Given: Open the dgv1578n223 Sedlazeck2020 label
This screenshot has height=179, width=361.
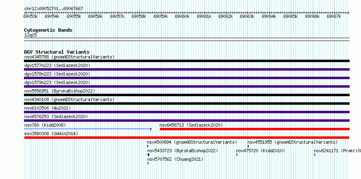Looking at the screenshot, I should [x=57, y=74].
